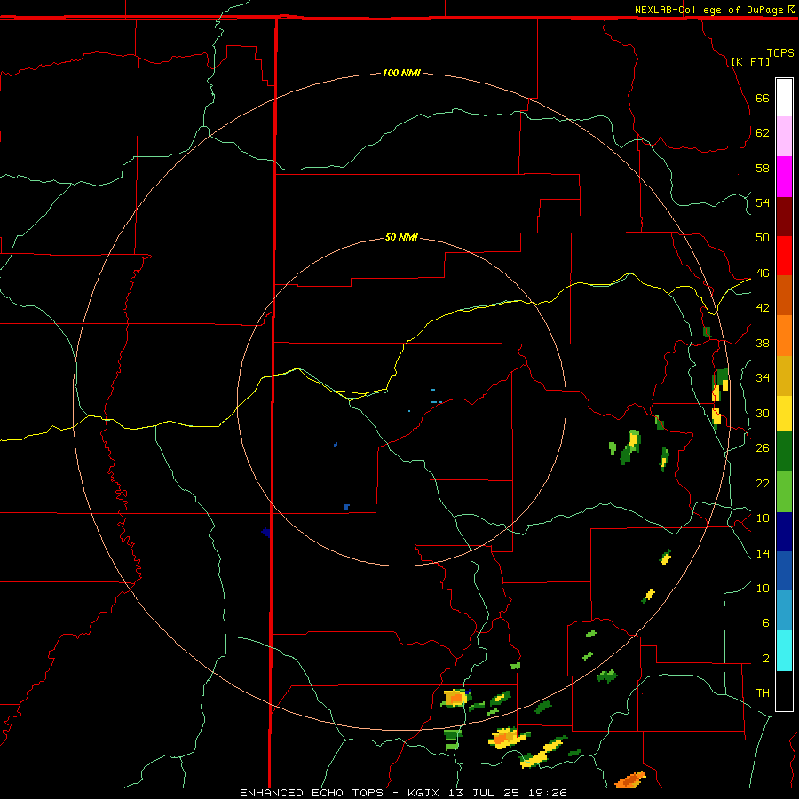Select the bright red legend band

(784, 256)
